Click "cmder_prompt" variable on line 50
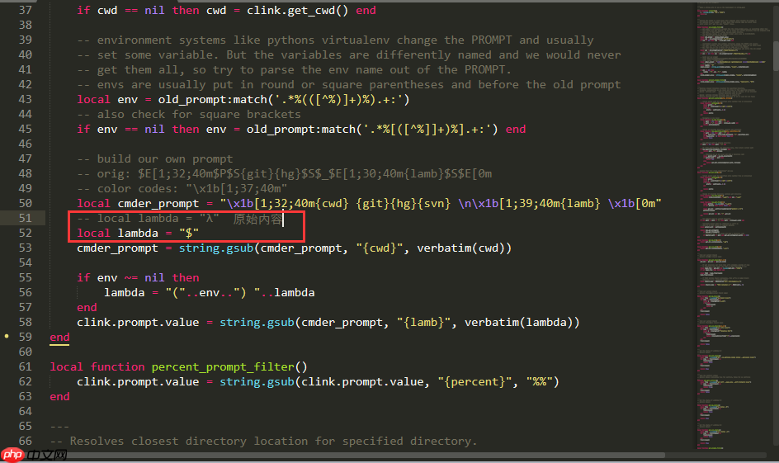Screen dimensions: 779x463 158,204
